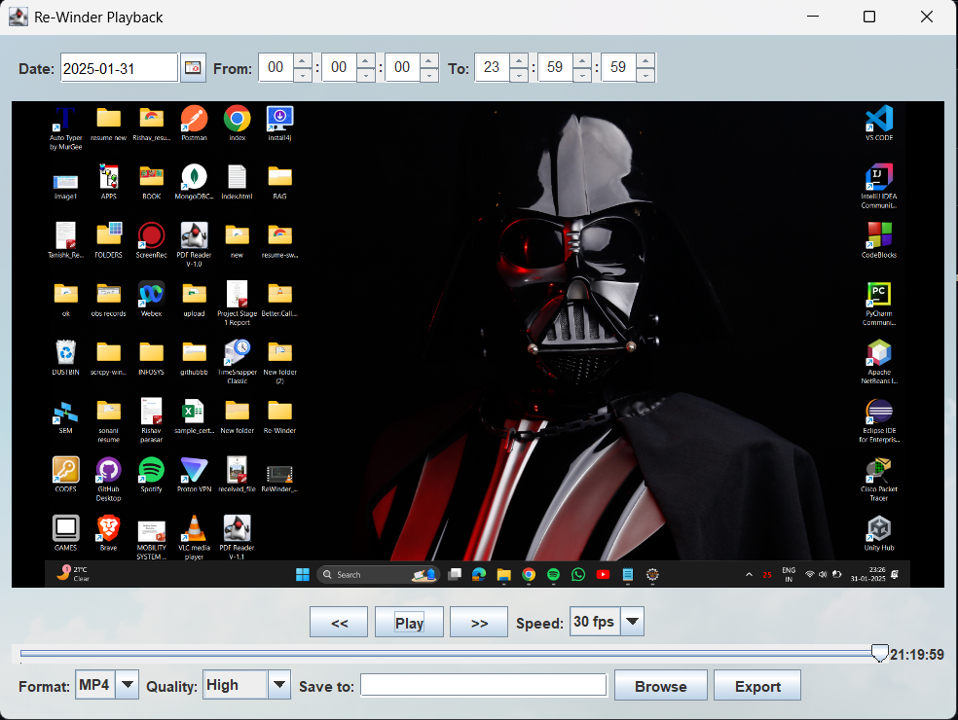
Task: Decrease the From hours spinner value
Action: (302, 75)
